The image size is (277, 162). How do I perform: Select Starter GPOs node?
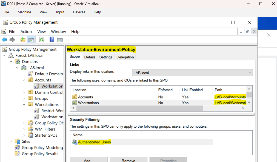[46, 136]
